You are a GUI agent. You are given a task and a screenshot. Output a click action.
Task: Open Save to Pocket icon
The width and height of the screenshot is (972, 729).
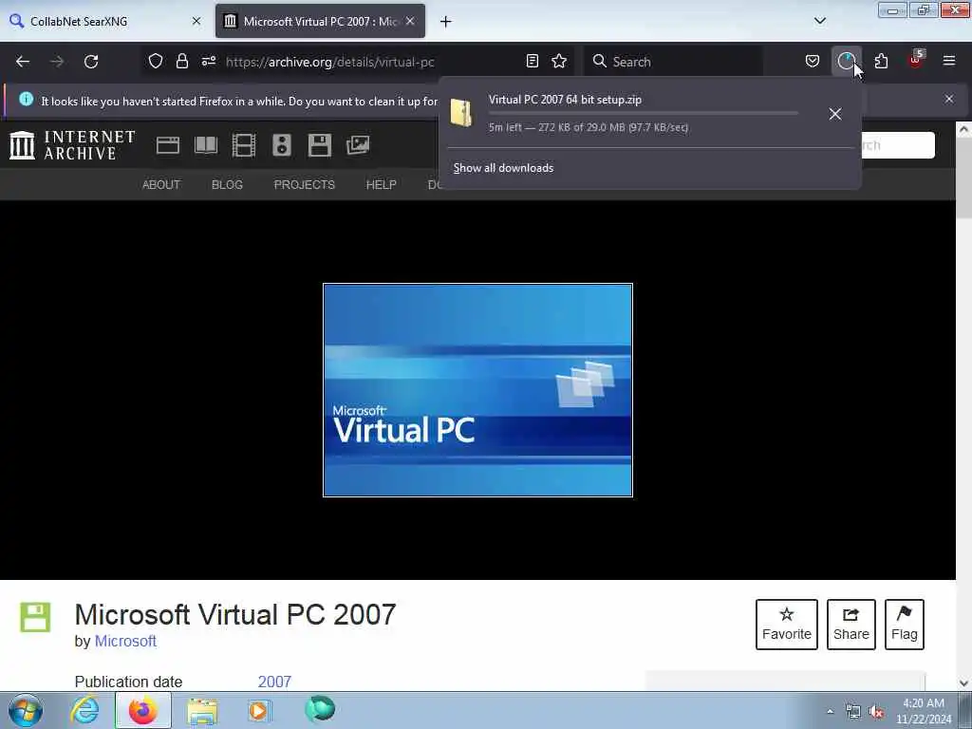click(x=813, y=62)
